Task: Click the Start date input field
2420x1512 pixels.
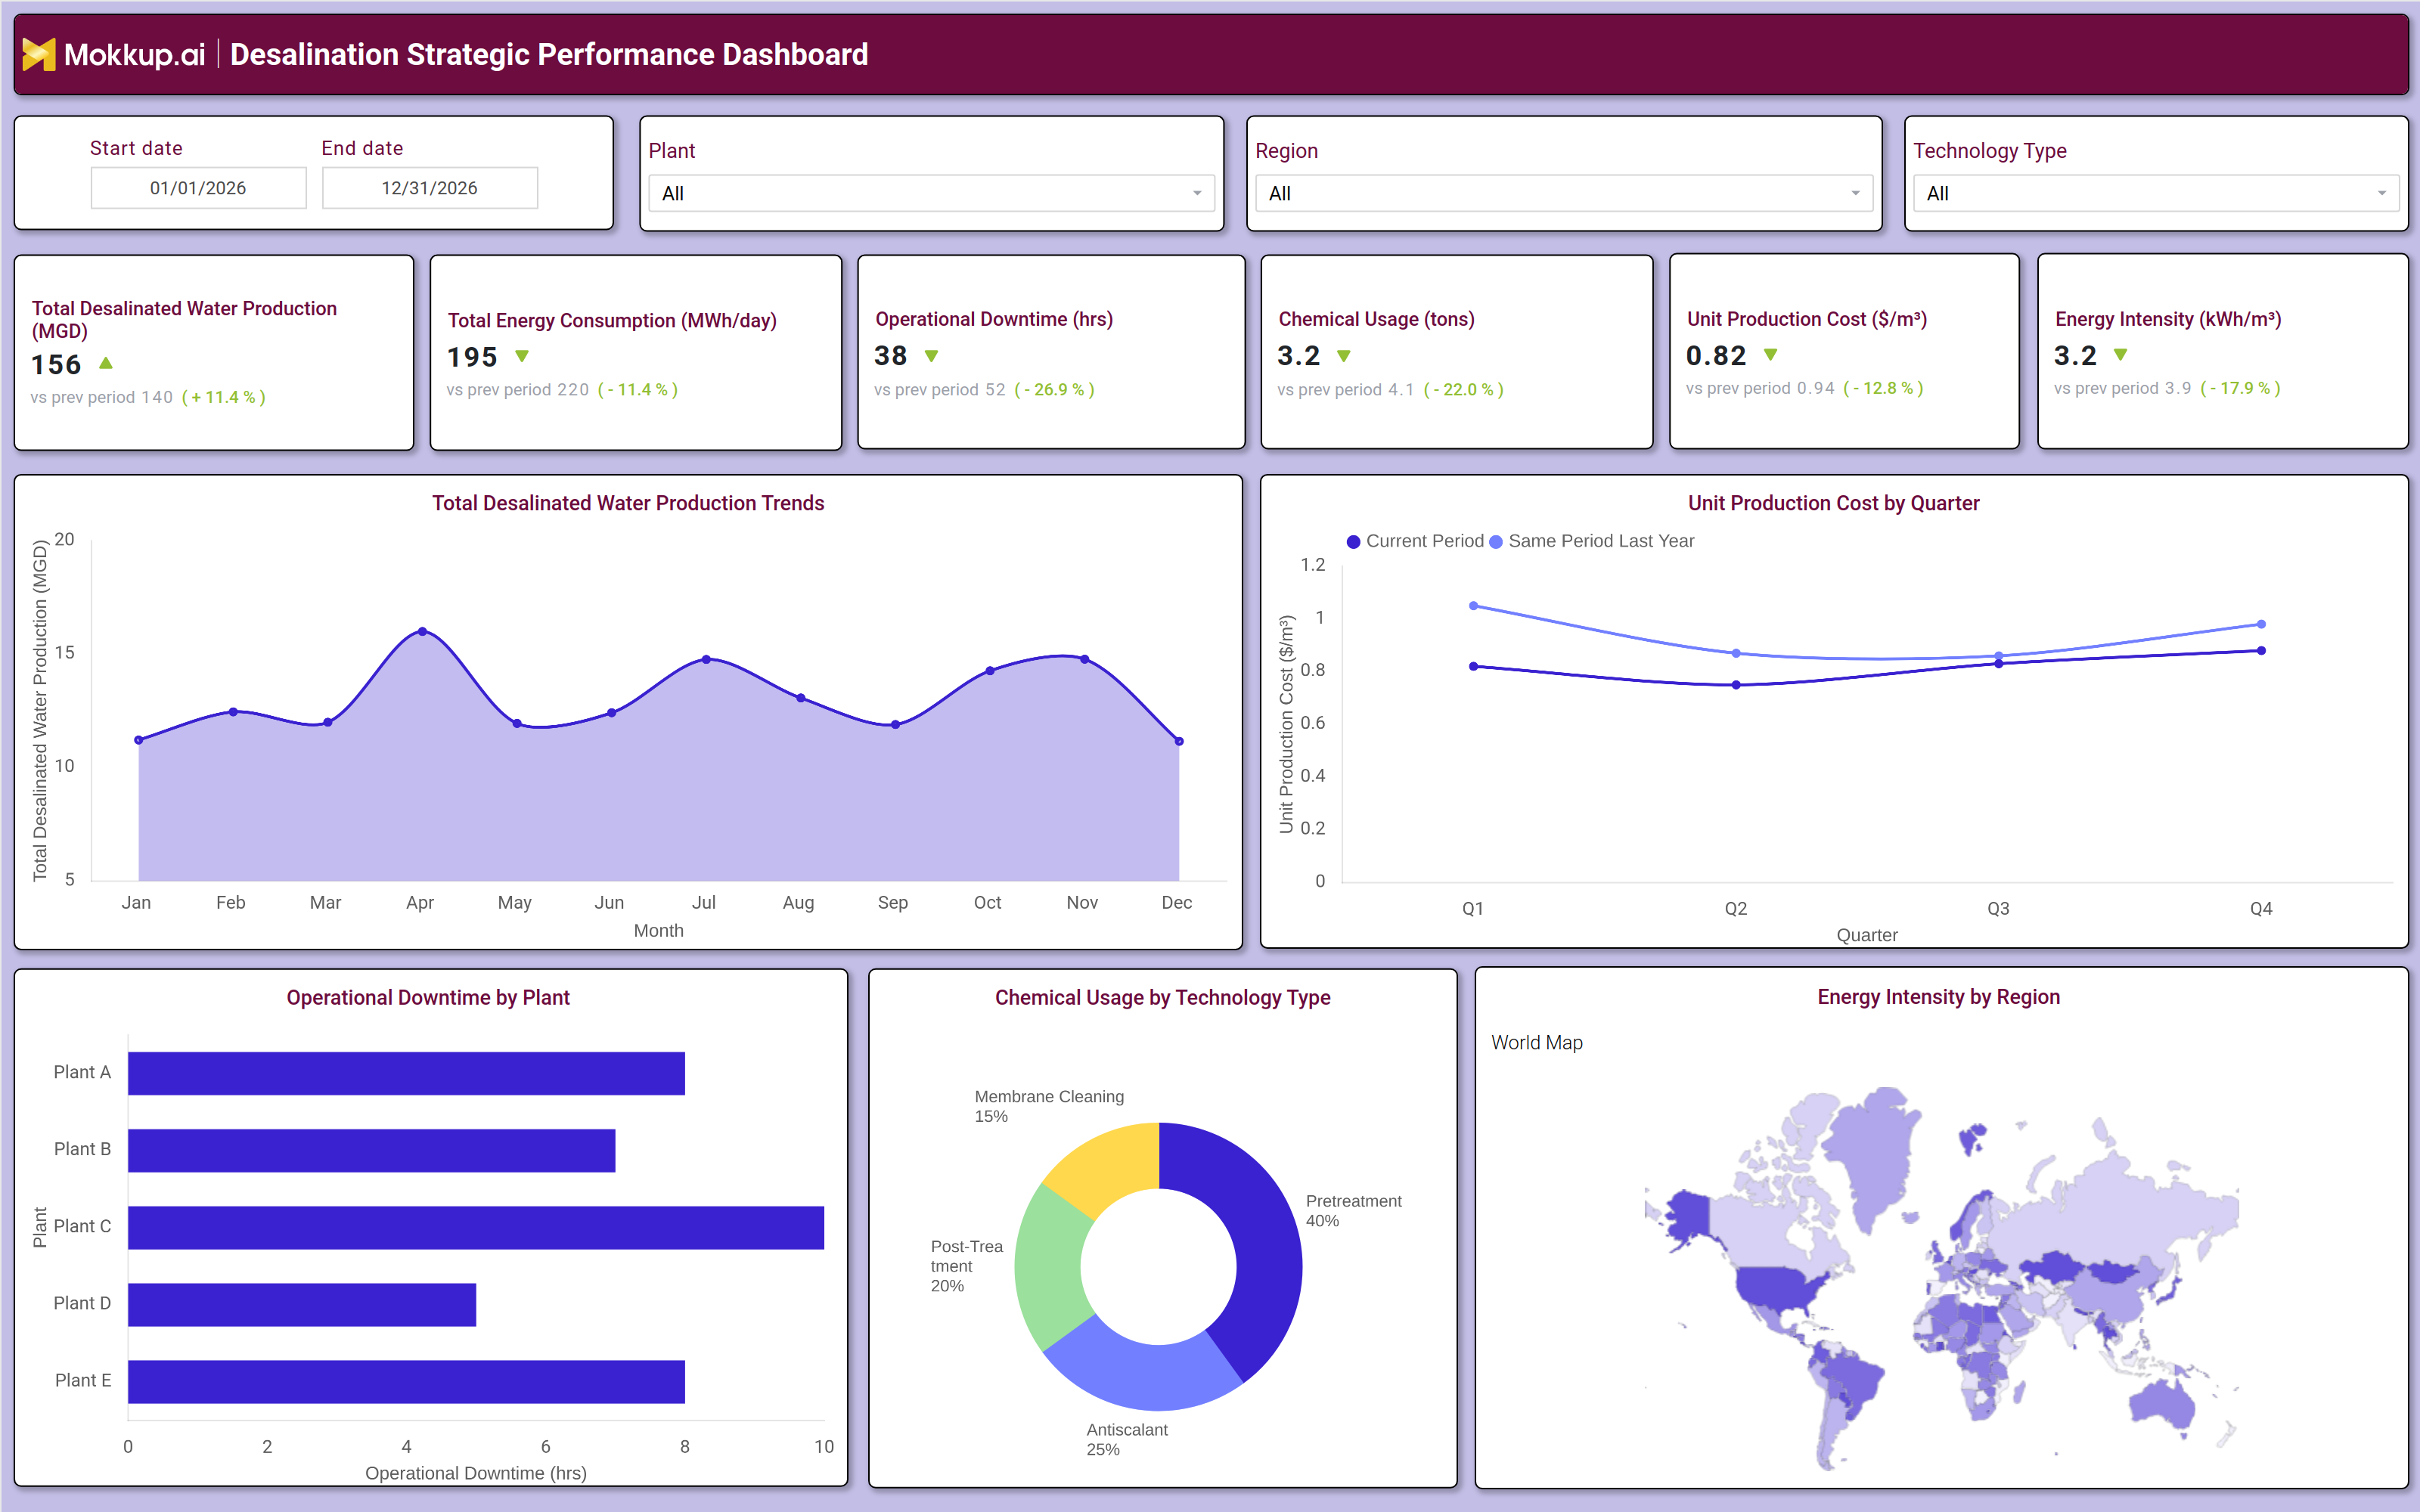Action: pos(198,188)
